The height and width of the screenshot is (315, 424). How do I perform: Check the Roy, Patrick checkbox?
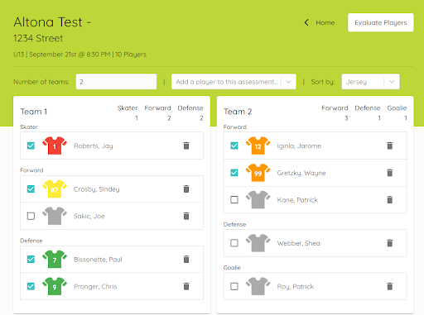pyautogui.click(x=234, y=286)
